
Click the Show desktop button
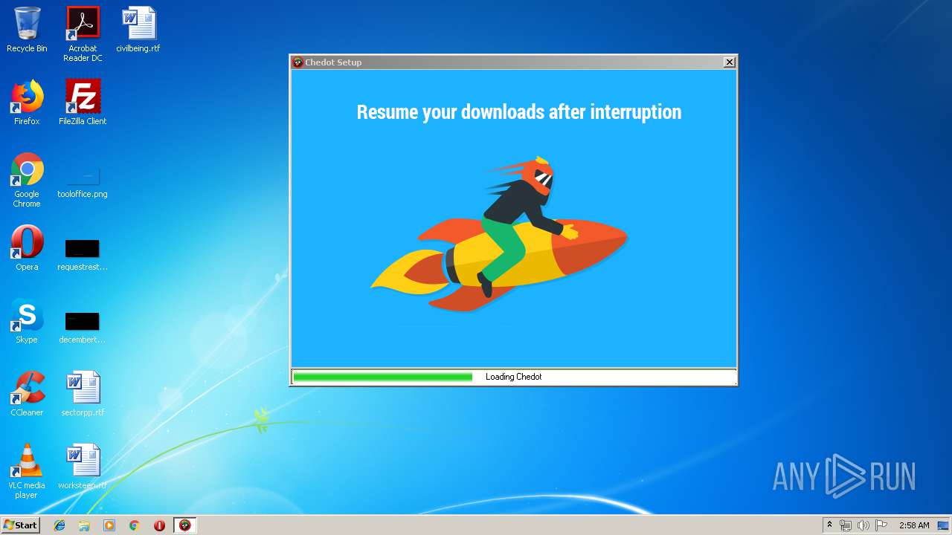(x=945, y=525)
